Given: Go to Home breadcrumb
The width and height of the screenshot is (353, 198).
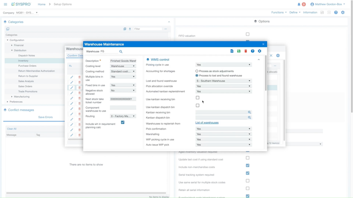Looking at the screenshot, I should pyautogui.click(x=41, y=4).
